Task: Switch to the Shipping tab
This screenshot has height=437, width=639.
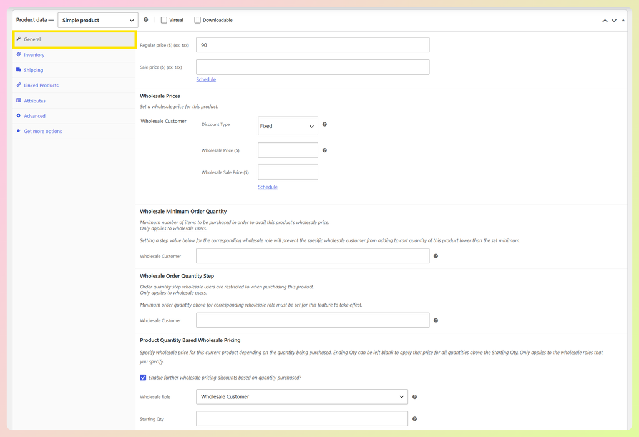Action: tap(74, 70)
